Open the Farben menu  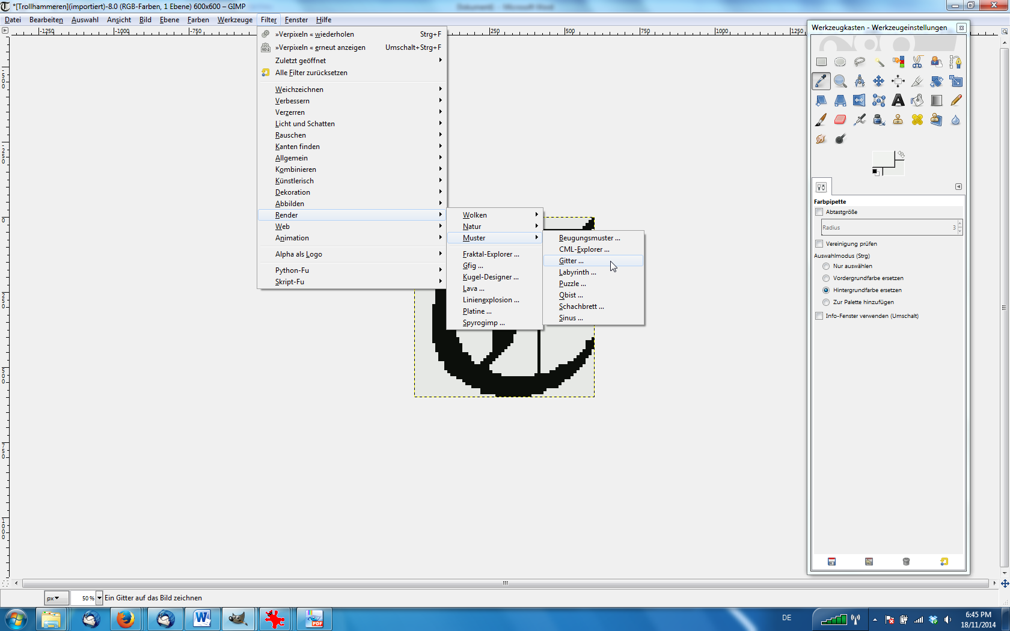tap(198, 20)
